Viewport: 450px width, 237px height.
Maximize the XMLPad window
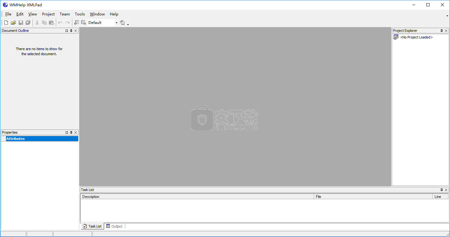pyautogui.click(x=428, y=5)
